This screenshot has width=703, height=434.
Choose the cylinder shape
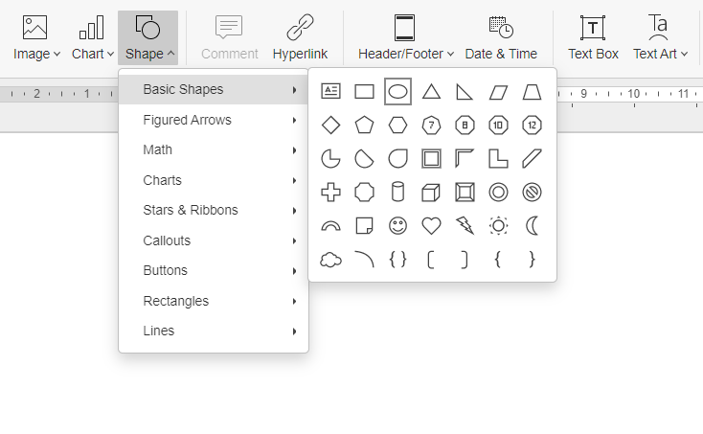397,193
